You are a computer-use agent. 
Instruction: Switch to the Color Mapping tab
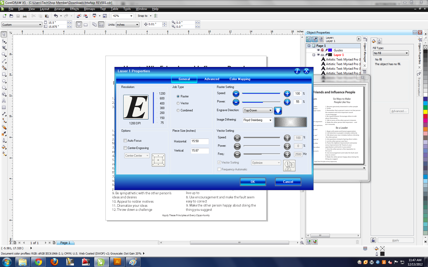tap(239, 79)
